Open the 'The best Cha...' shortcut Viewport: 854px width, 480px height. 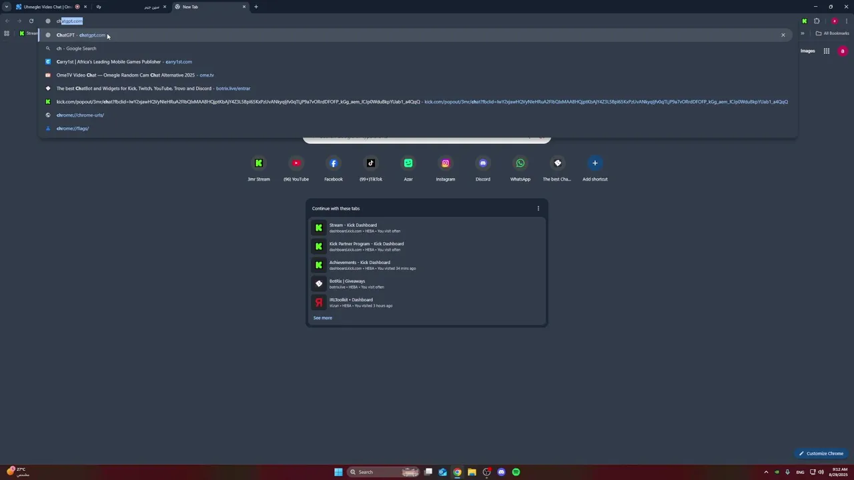coord(558,169)
